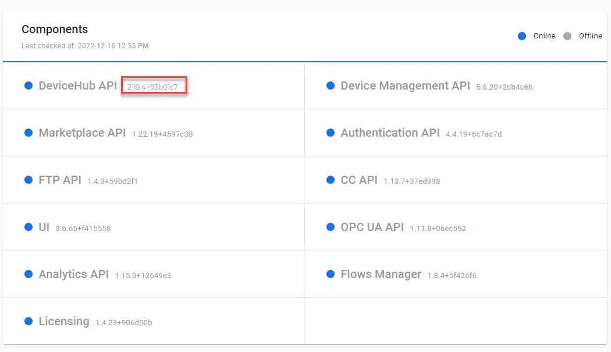Select version 1.22.19+4597c38

[162, 134]
